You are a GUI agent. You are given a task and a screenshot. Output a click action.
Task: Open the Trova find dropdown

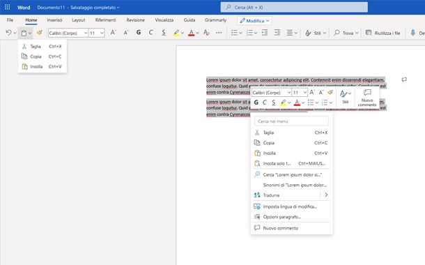pos(346,33)
